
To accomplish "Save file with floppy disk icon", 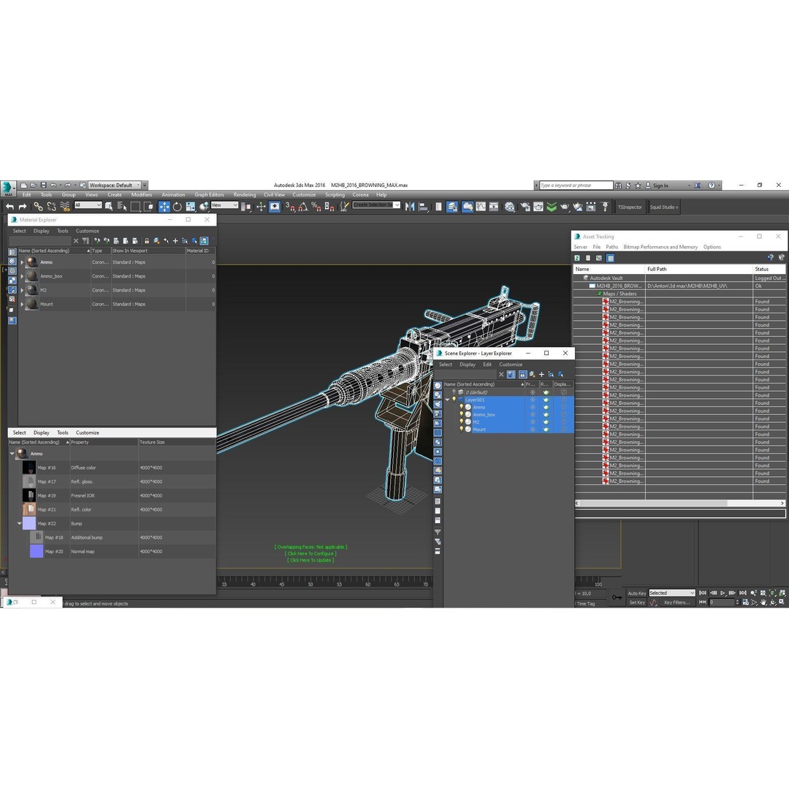I will (43, 185).
